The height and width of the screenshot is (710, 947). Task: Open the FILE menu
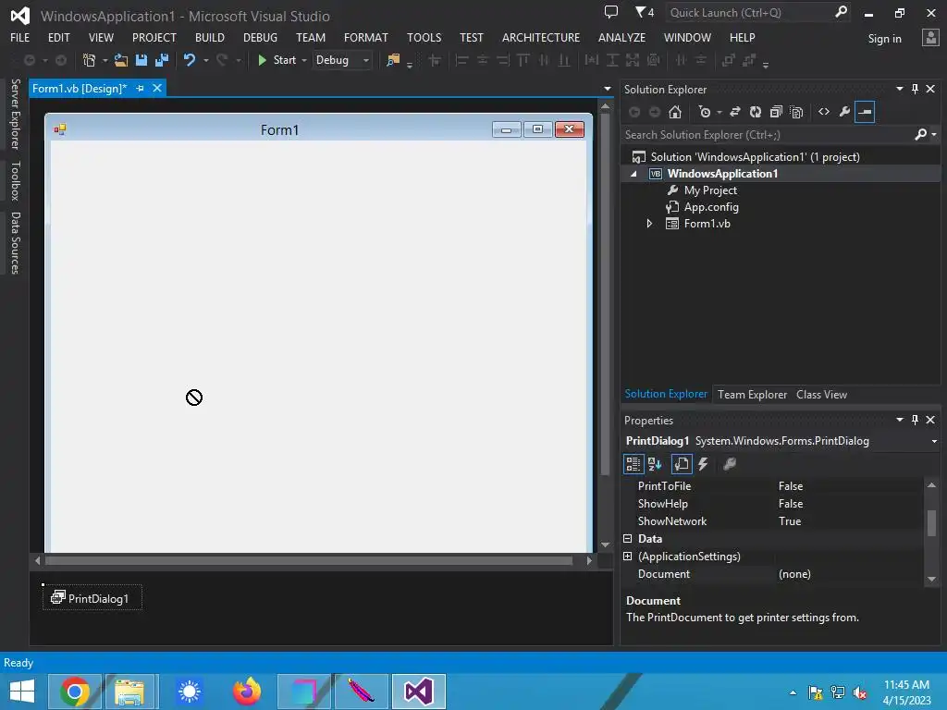(20, 37)
